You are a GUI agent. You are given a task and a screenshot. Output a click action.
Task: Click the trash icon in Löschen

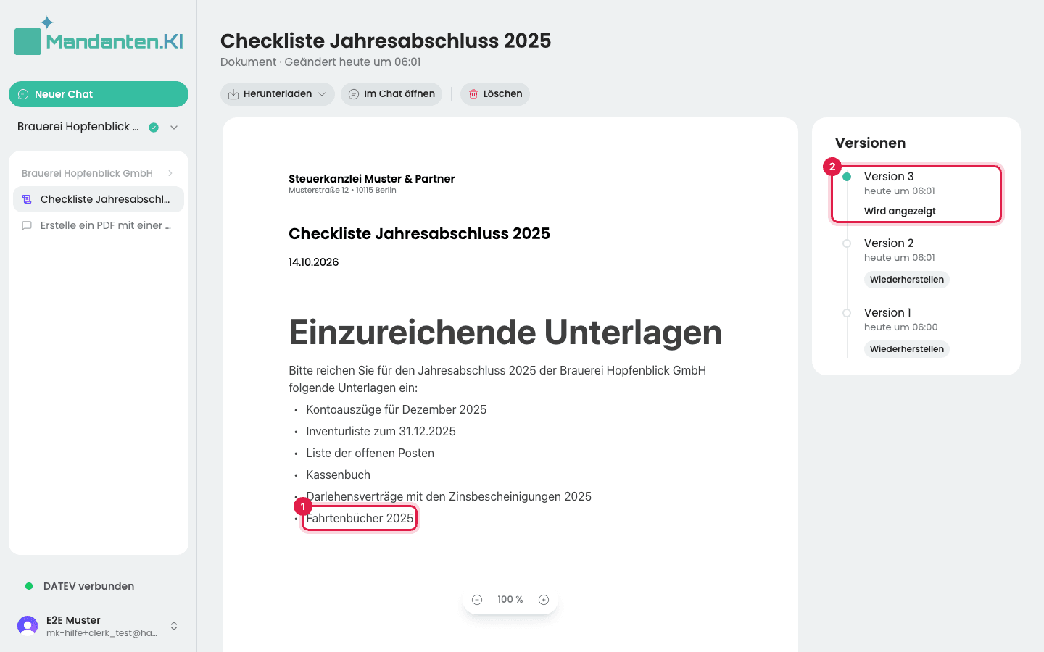point(473,94)
